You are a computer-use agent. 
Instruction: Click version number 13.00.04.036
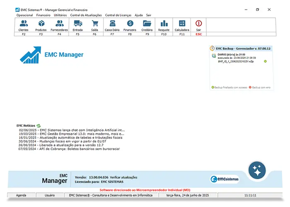(99, 178)
